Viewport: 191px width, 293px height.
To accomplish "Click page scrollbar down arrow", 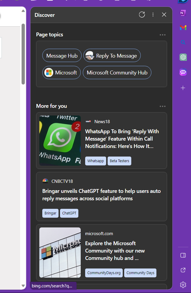I will point(23,286).
